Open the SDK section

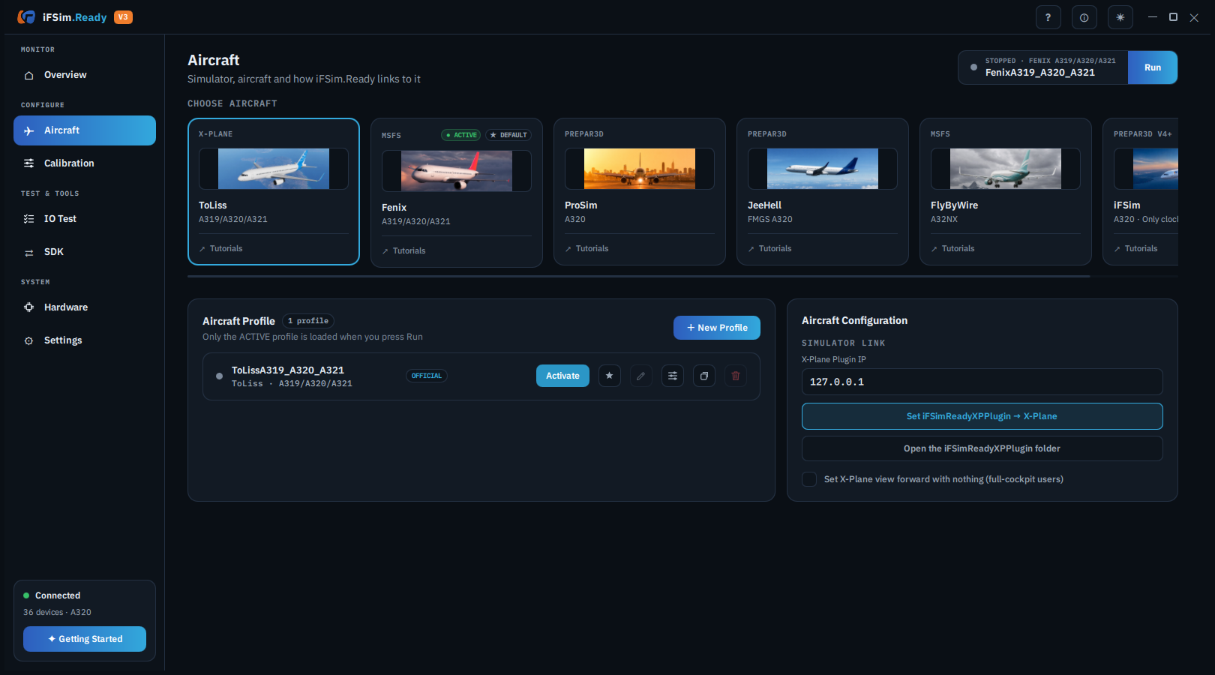click(85, 252)
